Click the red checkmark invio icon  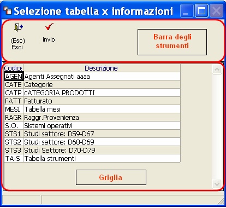[49, 27]
